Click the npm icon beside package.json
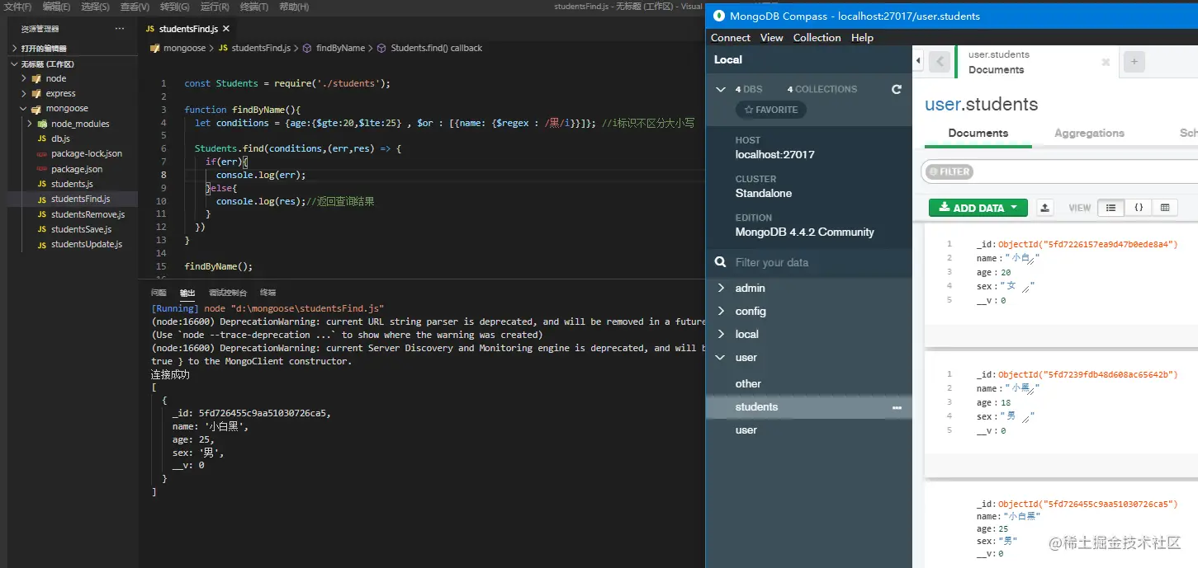 point(42,169)
